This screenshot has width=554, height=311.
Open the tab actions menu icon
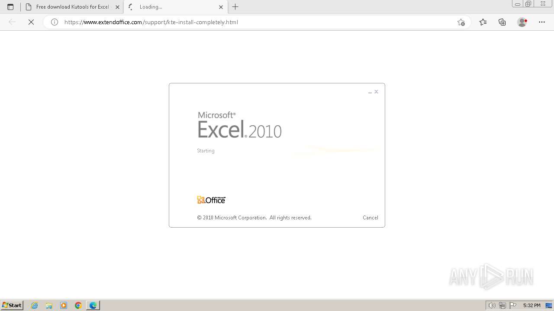pyautogui.click(x=10, y=7)
